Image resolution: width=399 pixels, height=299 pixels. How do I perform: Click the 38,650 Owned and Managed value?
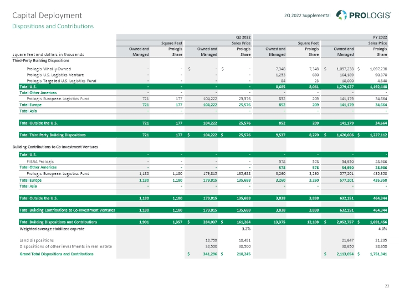click(x=347, y=246)
